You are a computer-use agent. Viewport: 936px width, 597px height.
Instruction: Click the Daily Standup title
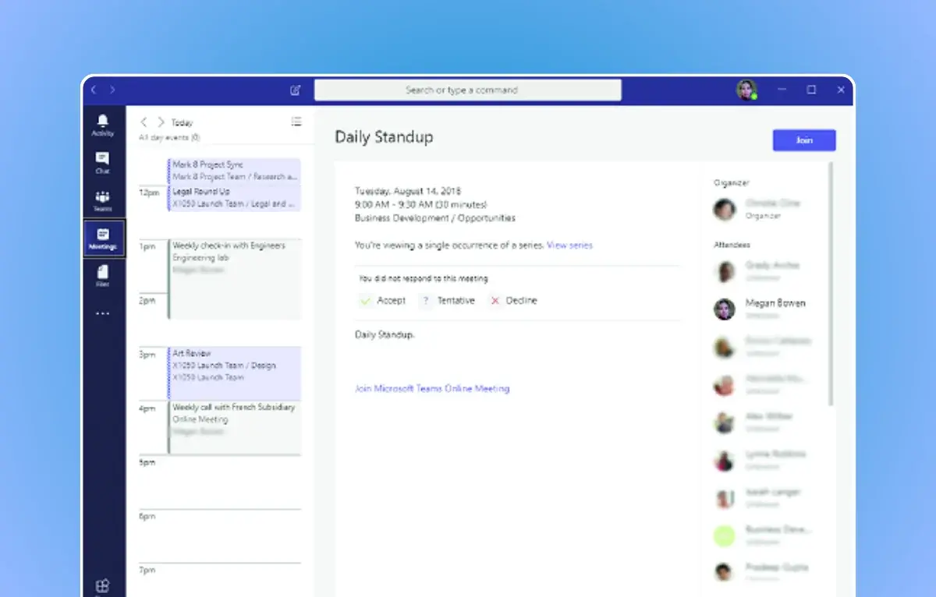[x=384, y=137]
